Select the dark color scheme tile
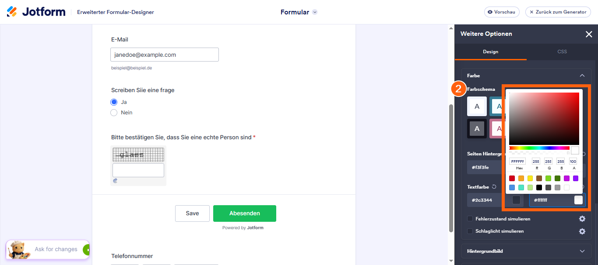This screenshot has width=598, height=265. coord(477,128)
